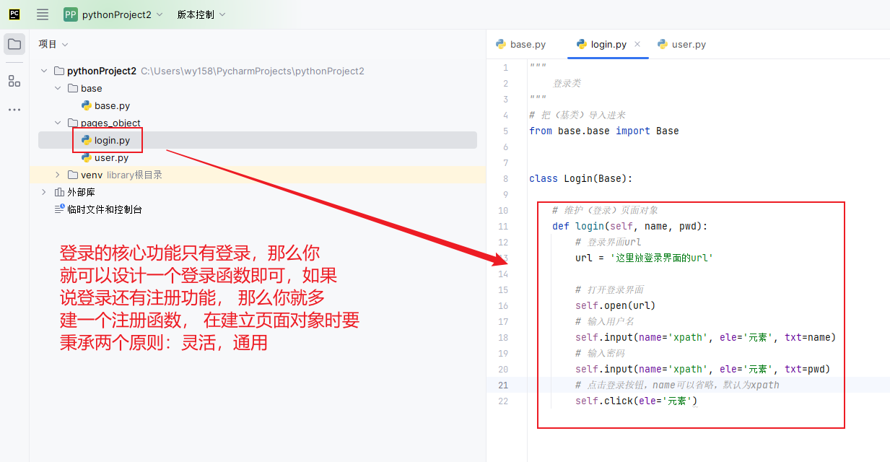Click the Python icon next to user.py

click(85, 157)
